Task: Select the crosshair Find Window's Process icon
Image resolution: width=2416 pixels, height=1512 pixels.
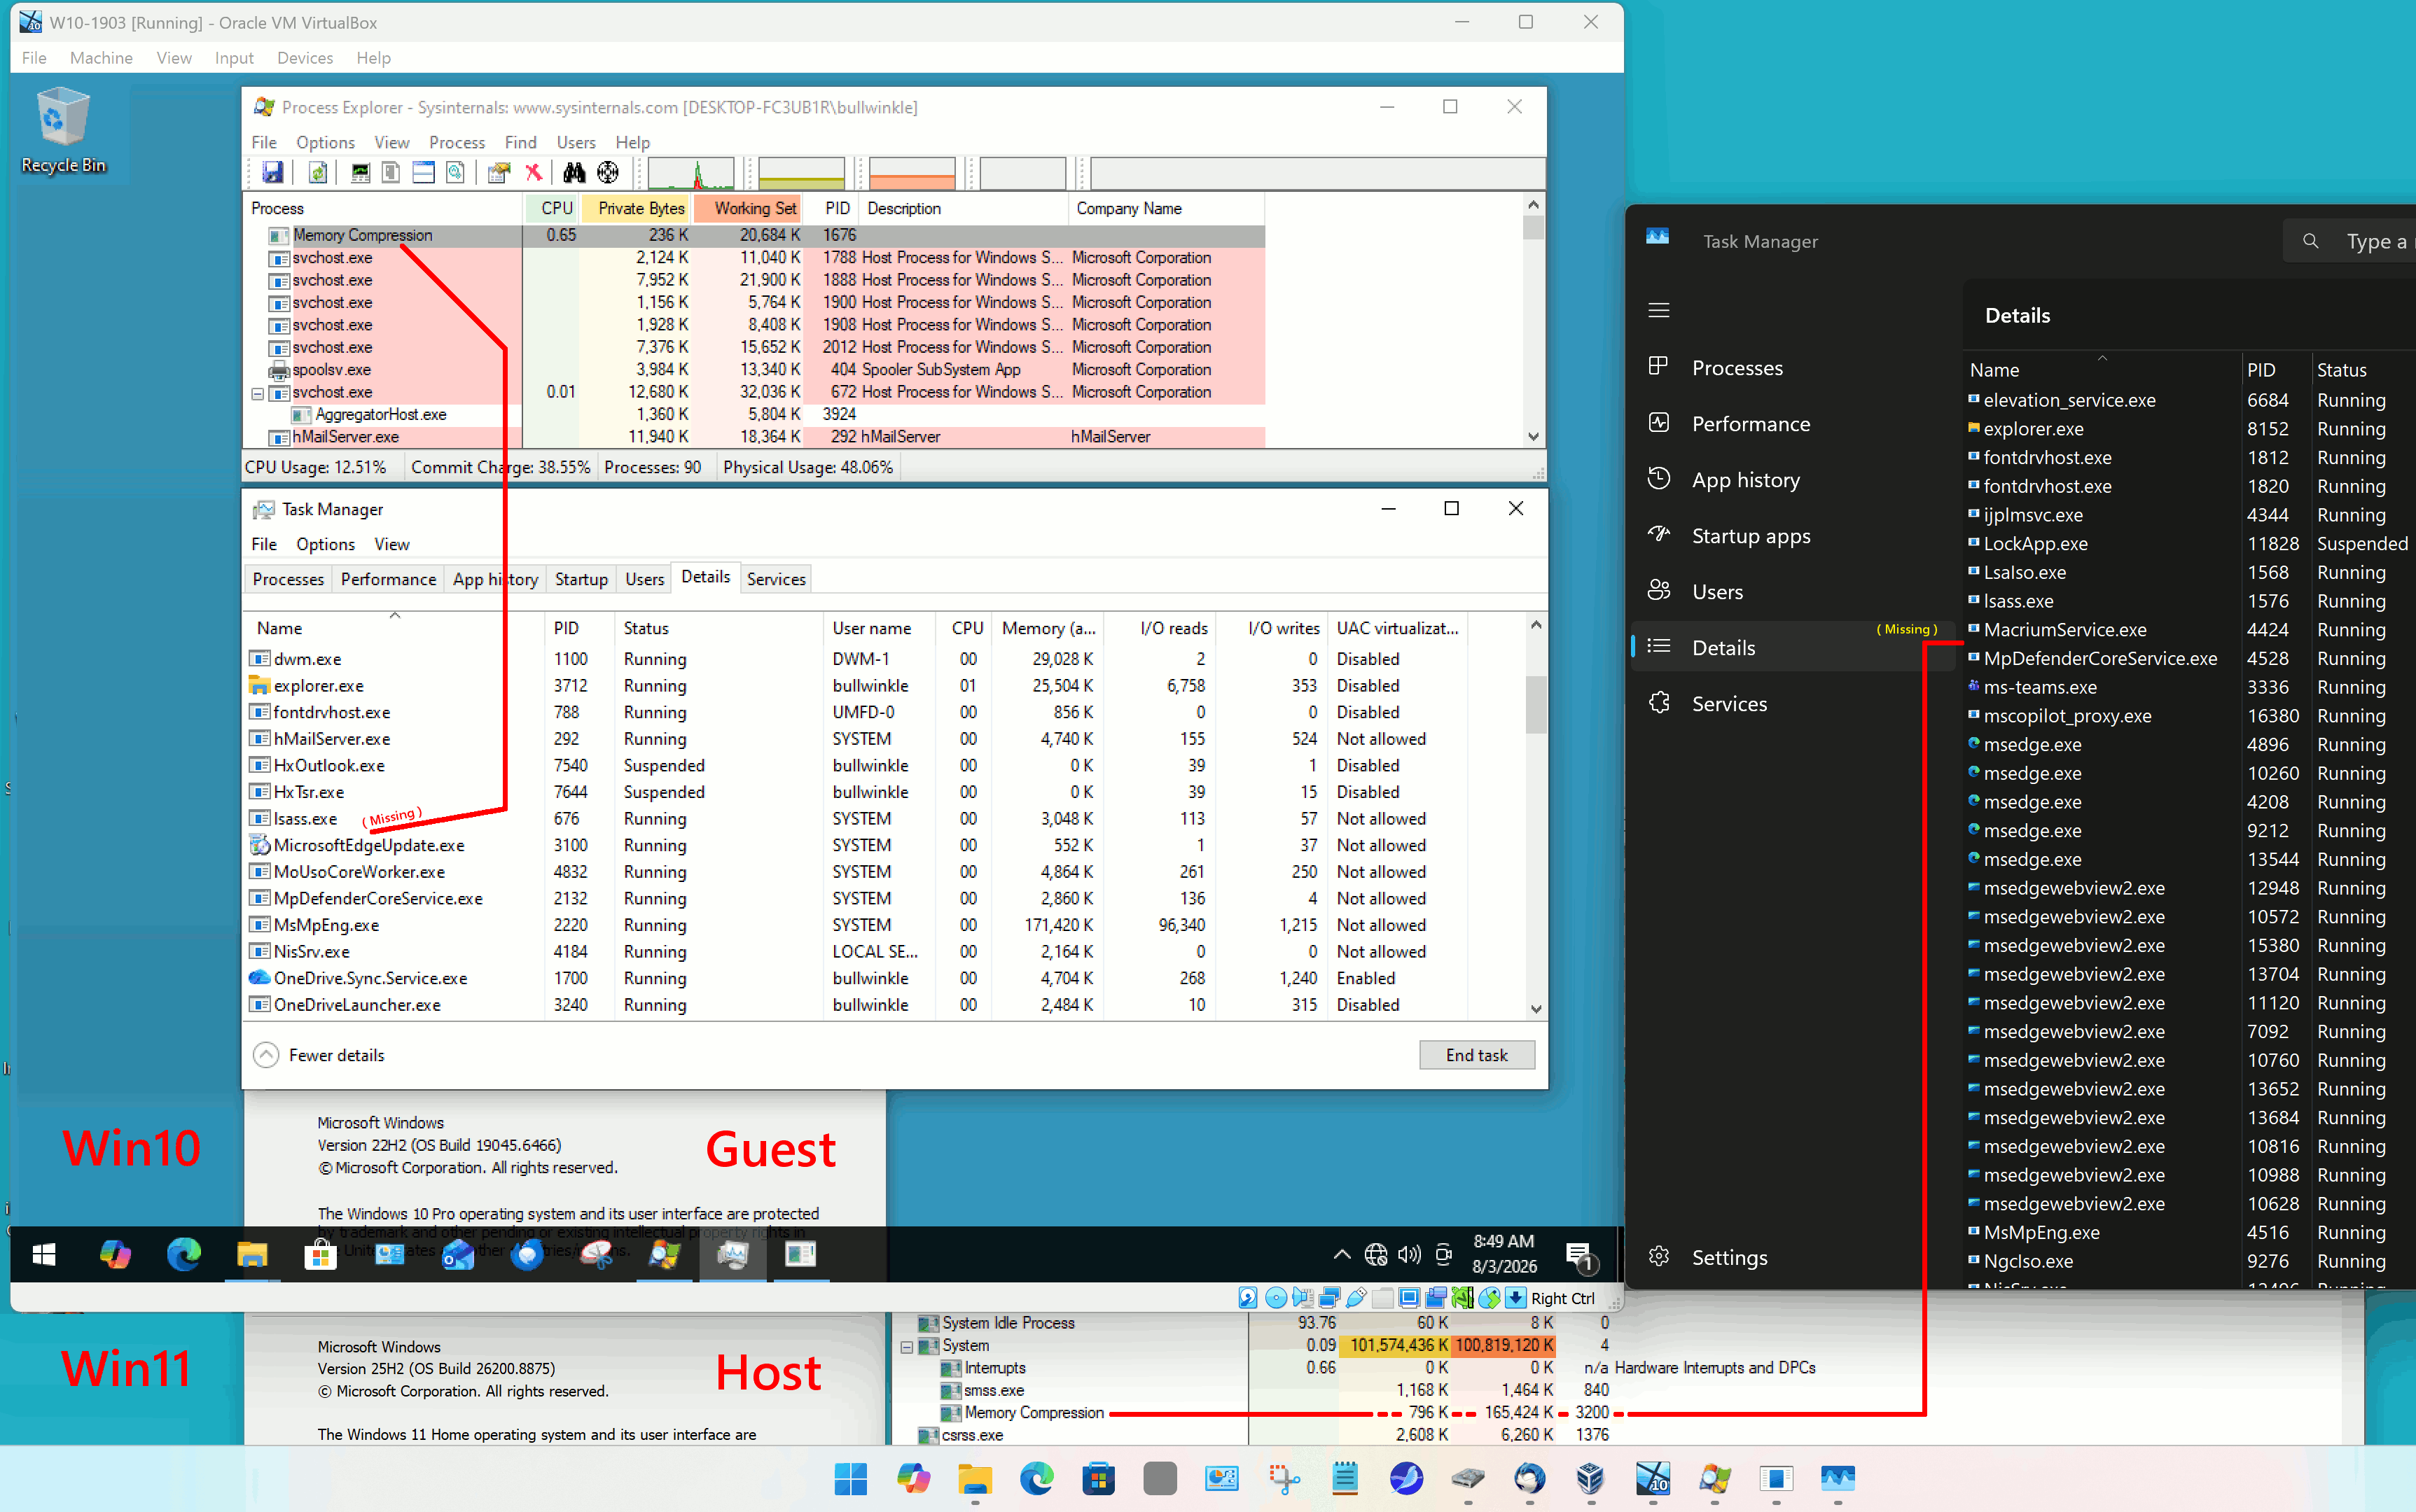Action: coord(607,173)
